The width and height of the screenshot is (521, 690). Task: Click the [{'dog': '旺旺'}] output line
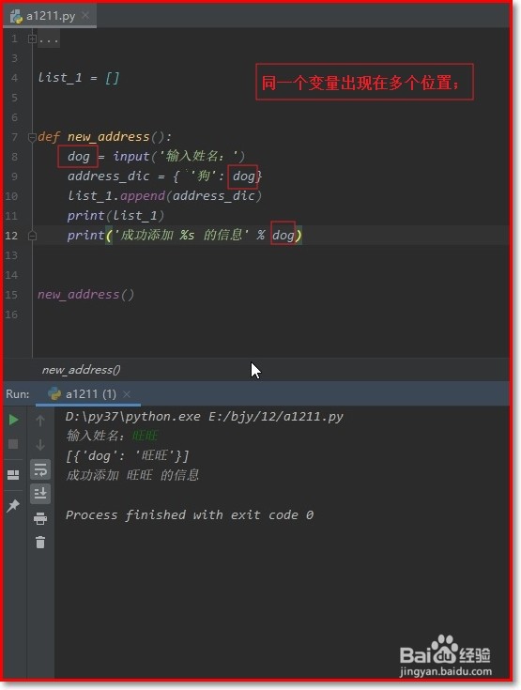127,455
